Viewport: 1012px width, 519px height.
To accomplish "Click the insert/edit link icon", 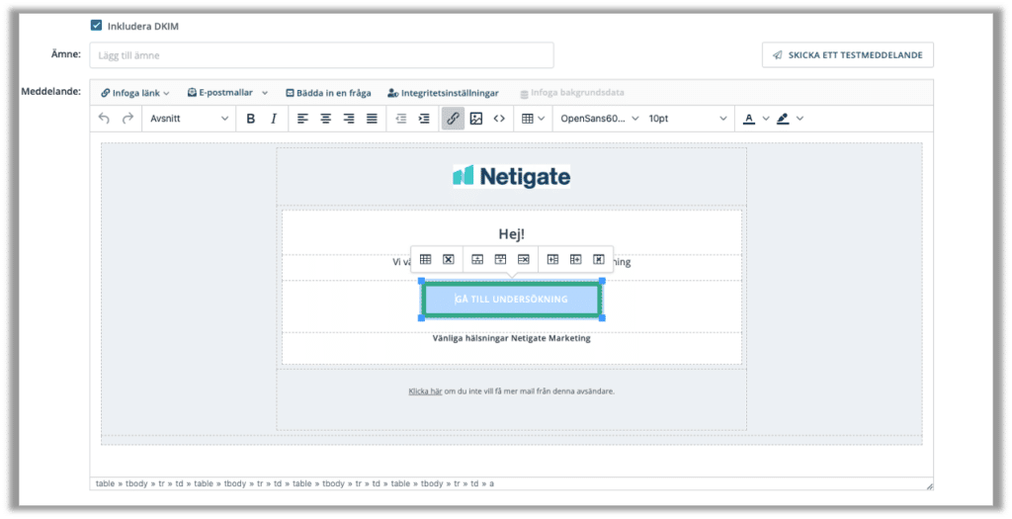I will tap(453, 119).
